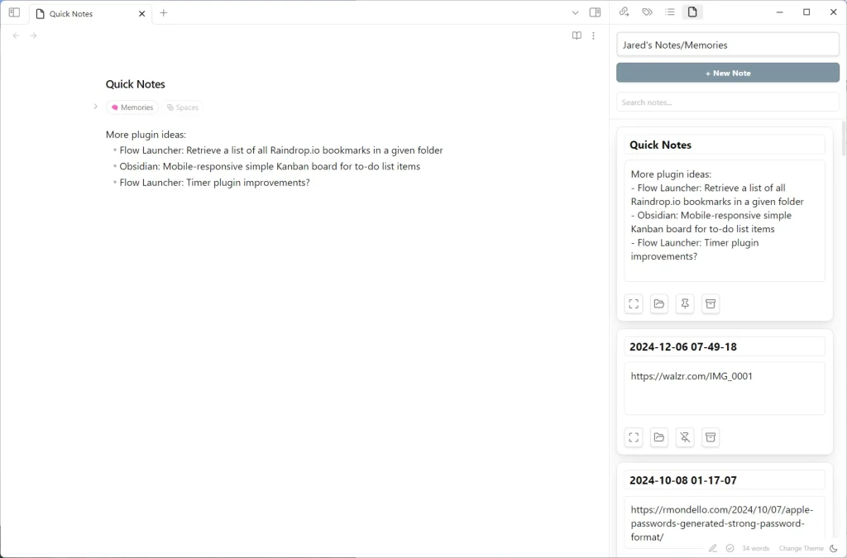
Task: Expand the Quick Notes card to fullscreen
Action: (x=634, y=304)
